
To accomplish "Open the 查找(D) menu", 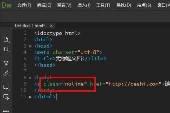I will click(124, 5).
